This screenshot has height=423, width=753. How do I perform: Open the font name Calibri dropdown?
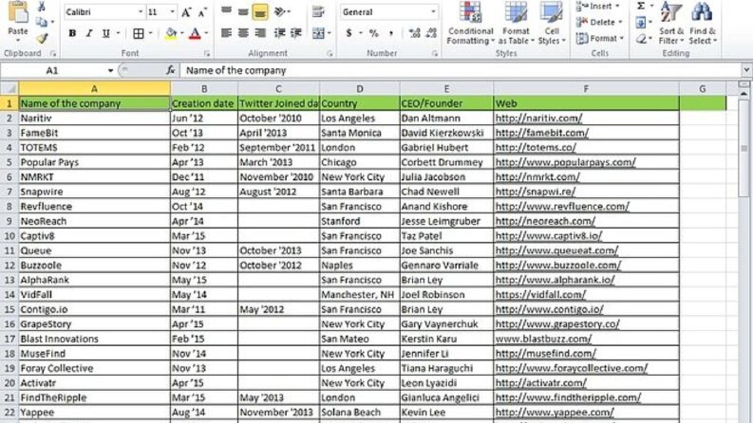point(141,12)
